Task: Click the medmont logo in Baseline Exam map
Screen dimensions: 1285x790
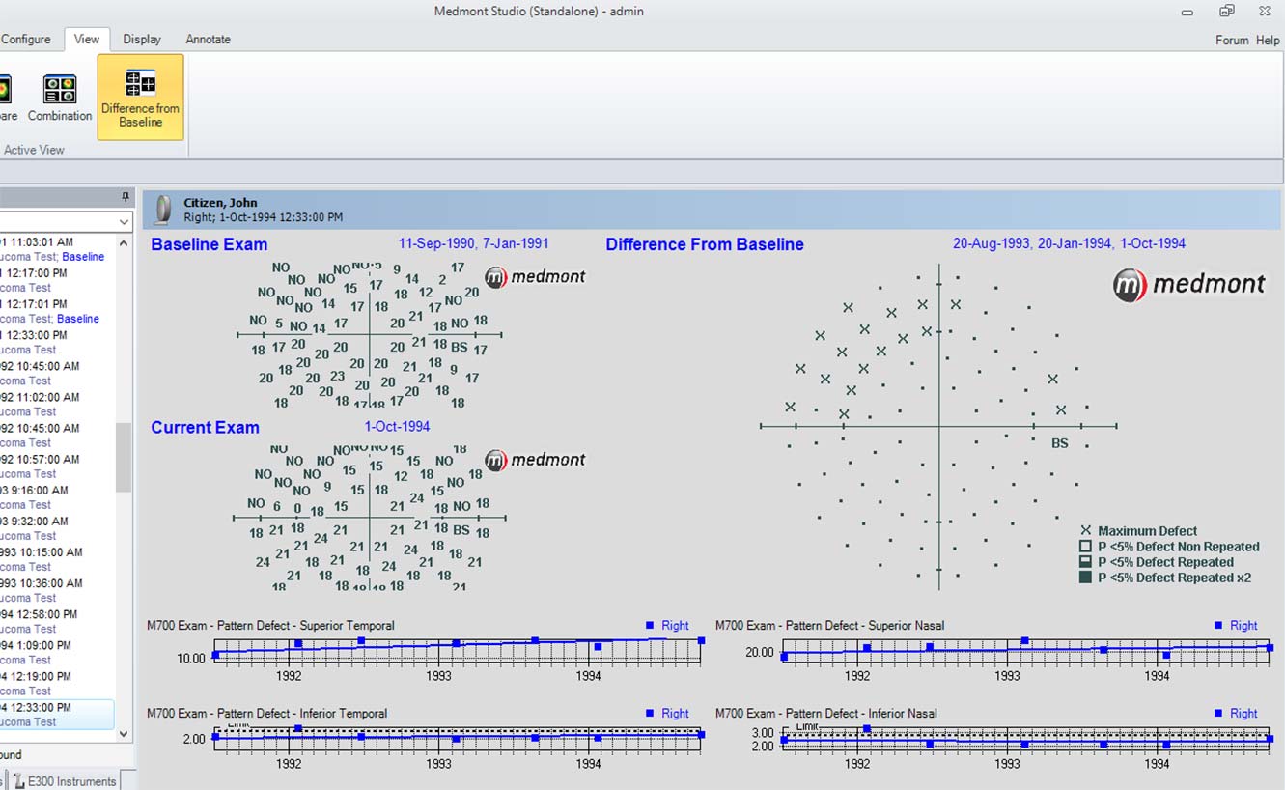Action: pyautogui.click(x=536, y=277)
